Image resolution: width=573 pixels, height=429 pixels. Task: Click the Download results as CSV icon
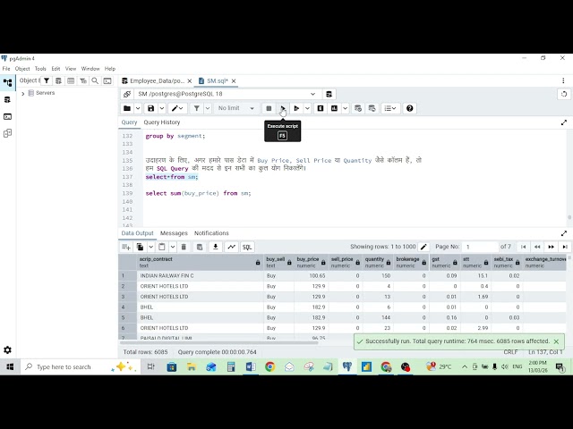(216, 247)
